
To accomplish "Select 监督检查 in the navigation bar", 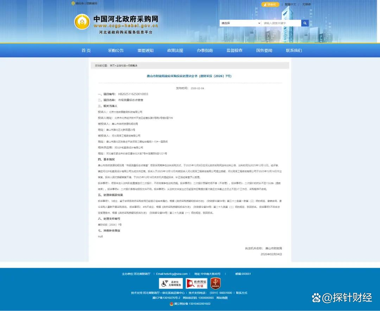I will click(234, 51).
